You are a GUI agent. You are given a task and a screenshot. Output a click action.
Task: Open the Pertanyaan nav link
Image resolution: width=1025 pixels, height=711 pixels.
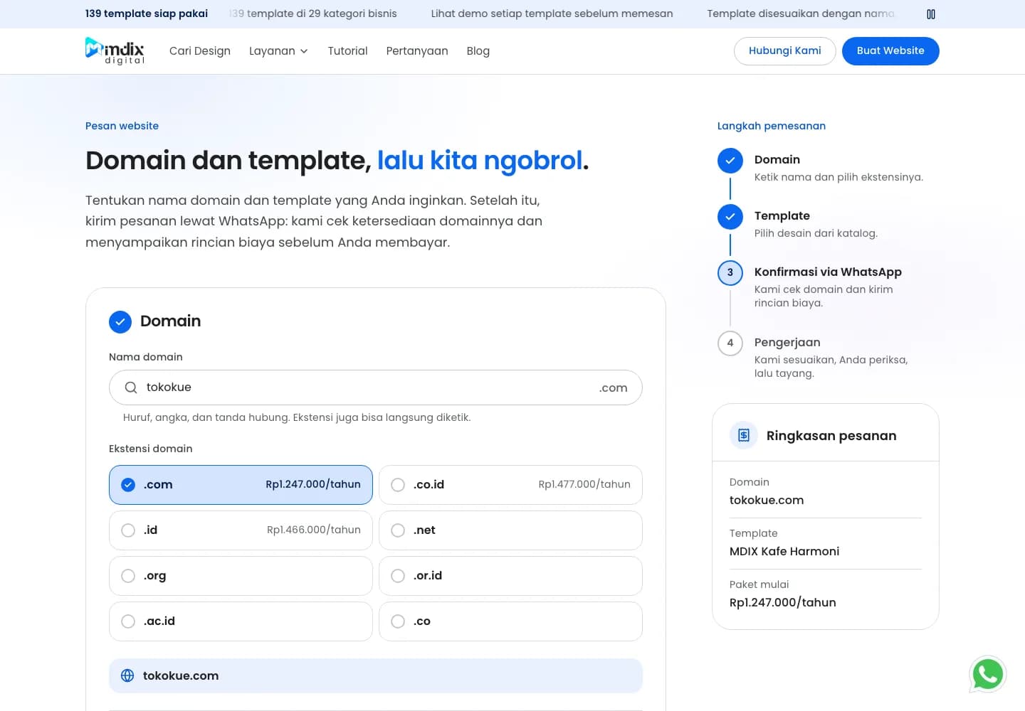(x=417, y=51)
